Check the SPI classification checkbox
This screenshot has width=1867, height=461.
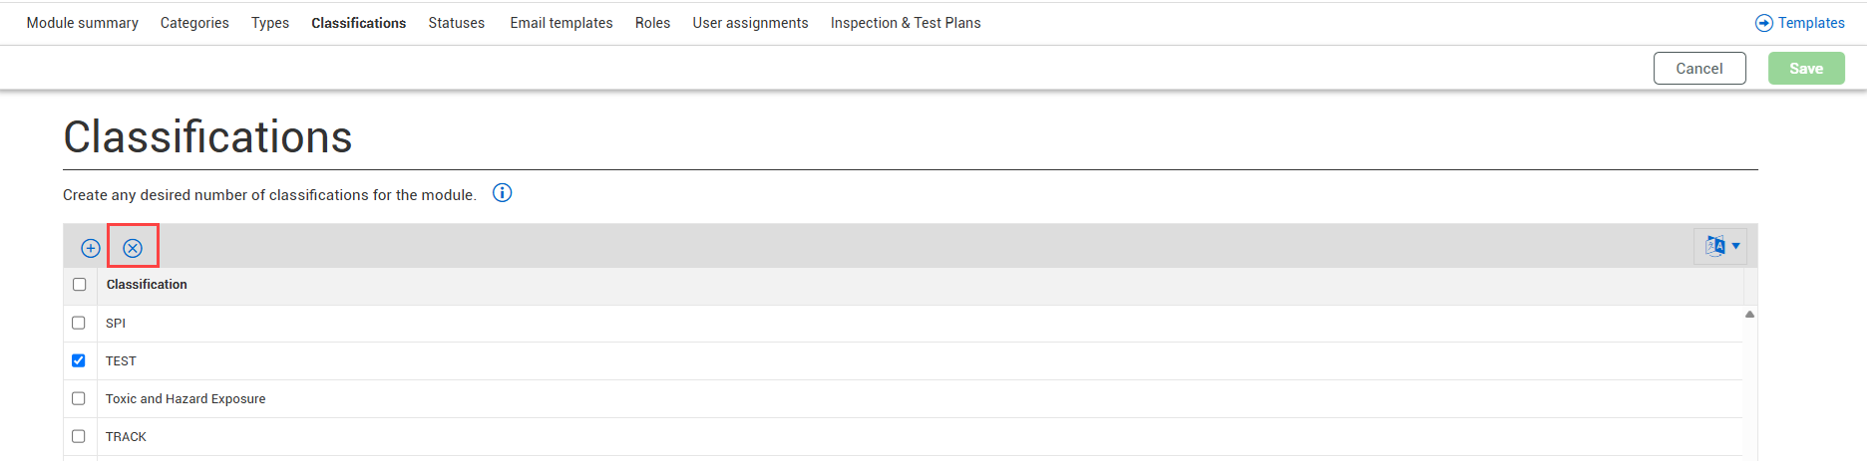79,323
